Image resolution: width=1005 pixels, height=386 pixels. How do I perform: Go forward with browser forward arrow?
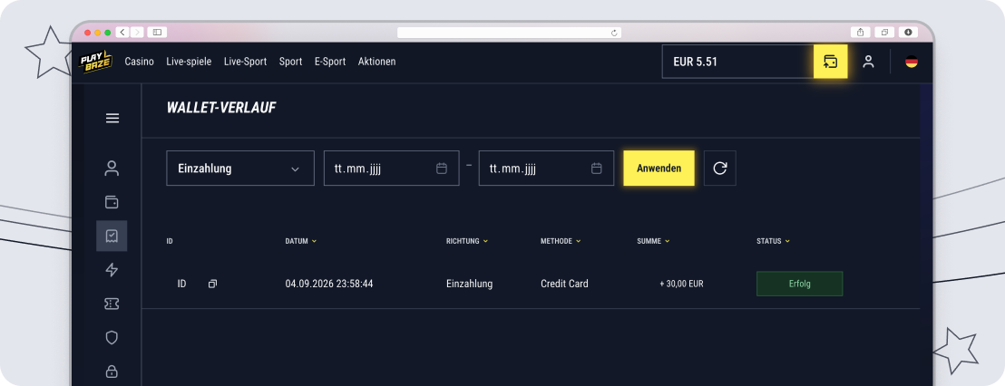(137, 32)
